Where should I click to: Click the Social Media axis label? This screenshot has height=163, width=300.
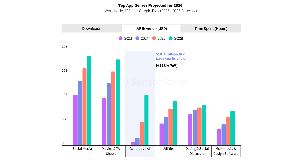(82, 149)
